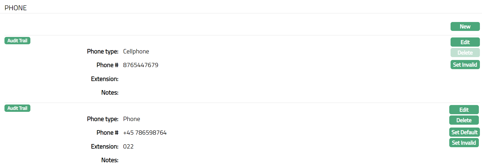Set the +45 786598764 phone as default
The height and width of the screenshot is (165, 482).
pos(464,132)
